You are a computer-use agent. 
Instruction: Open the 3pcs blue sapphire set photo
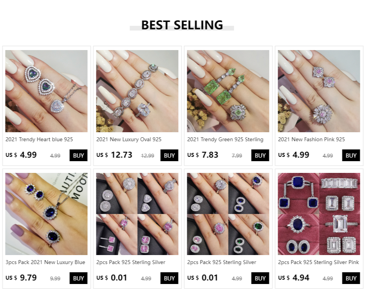coord(46,214)
